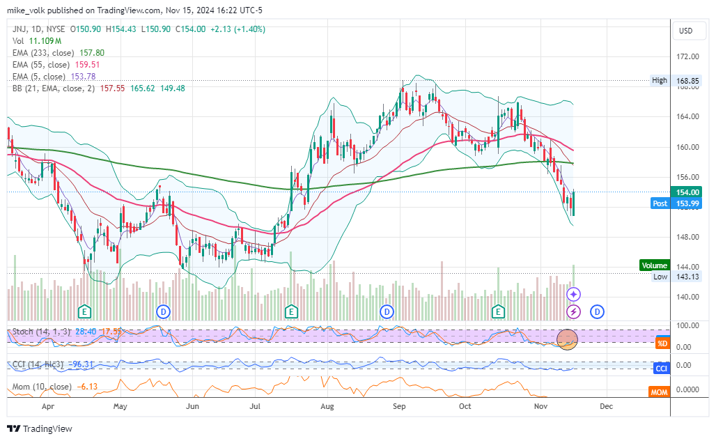Click the dividend D marker near late May
The image size is (716, 441).
tap(164, 312)
